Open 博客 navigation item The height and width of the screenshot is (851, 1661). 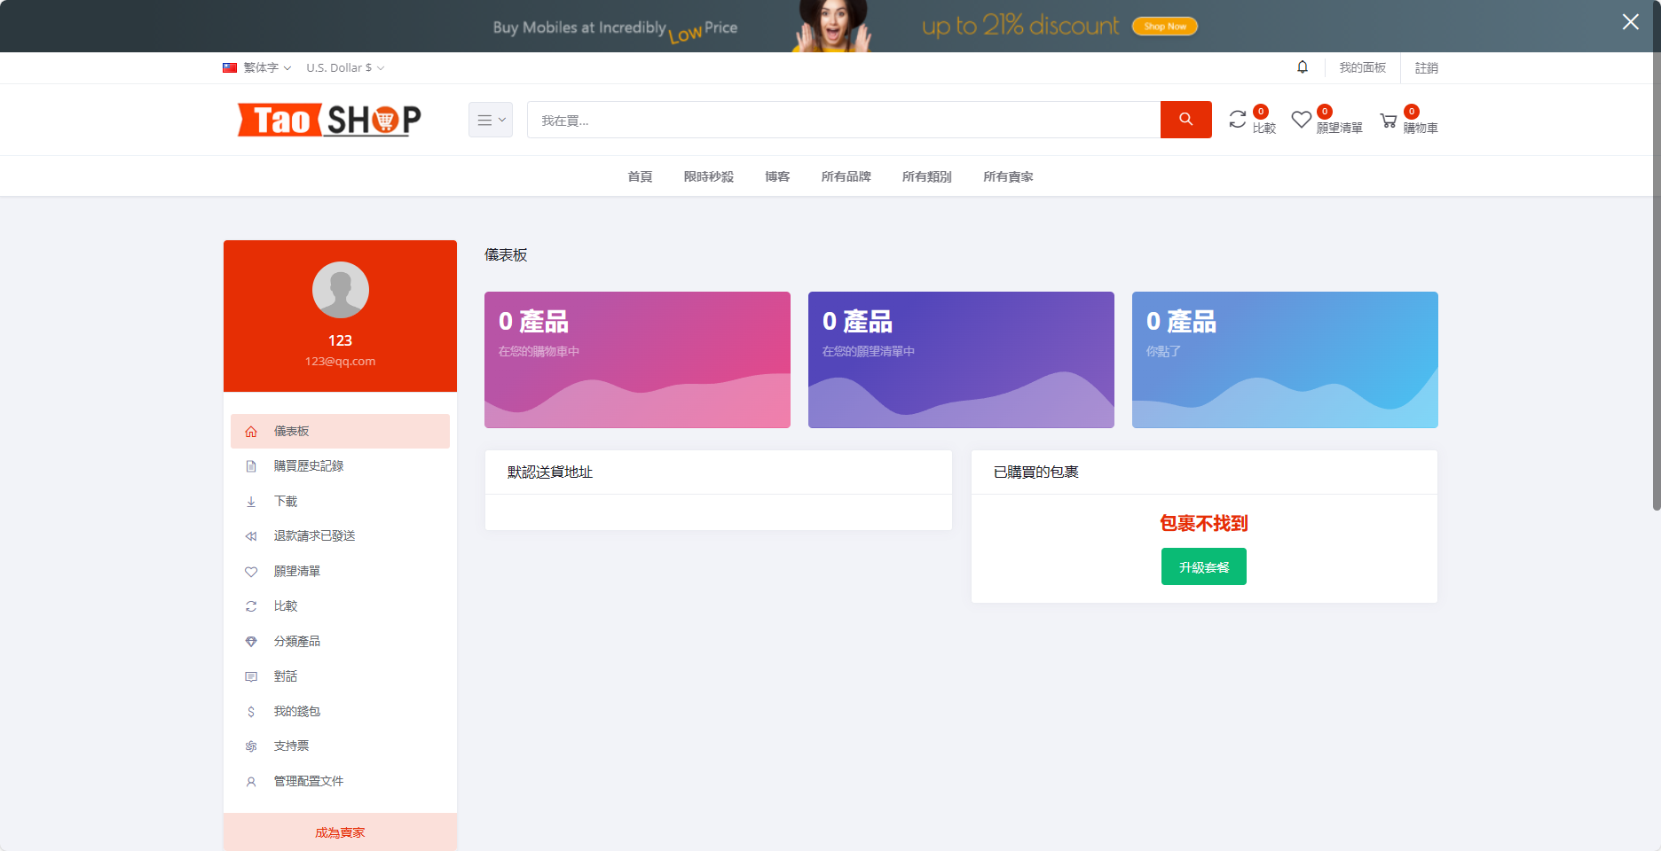777,176
